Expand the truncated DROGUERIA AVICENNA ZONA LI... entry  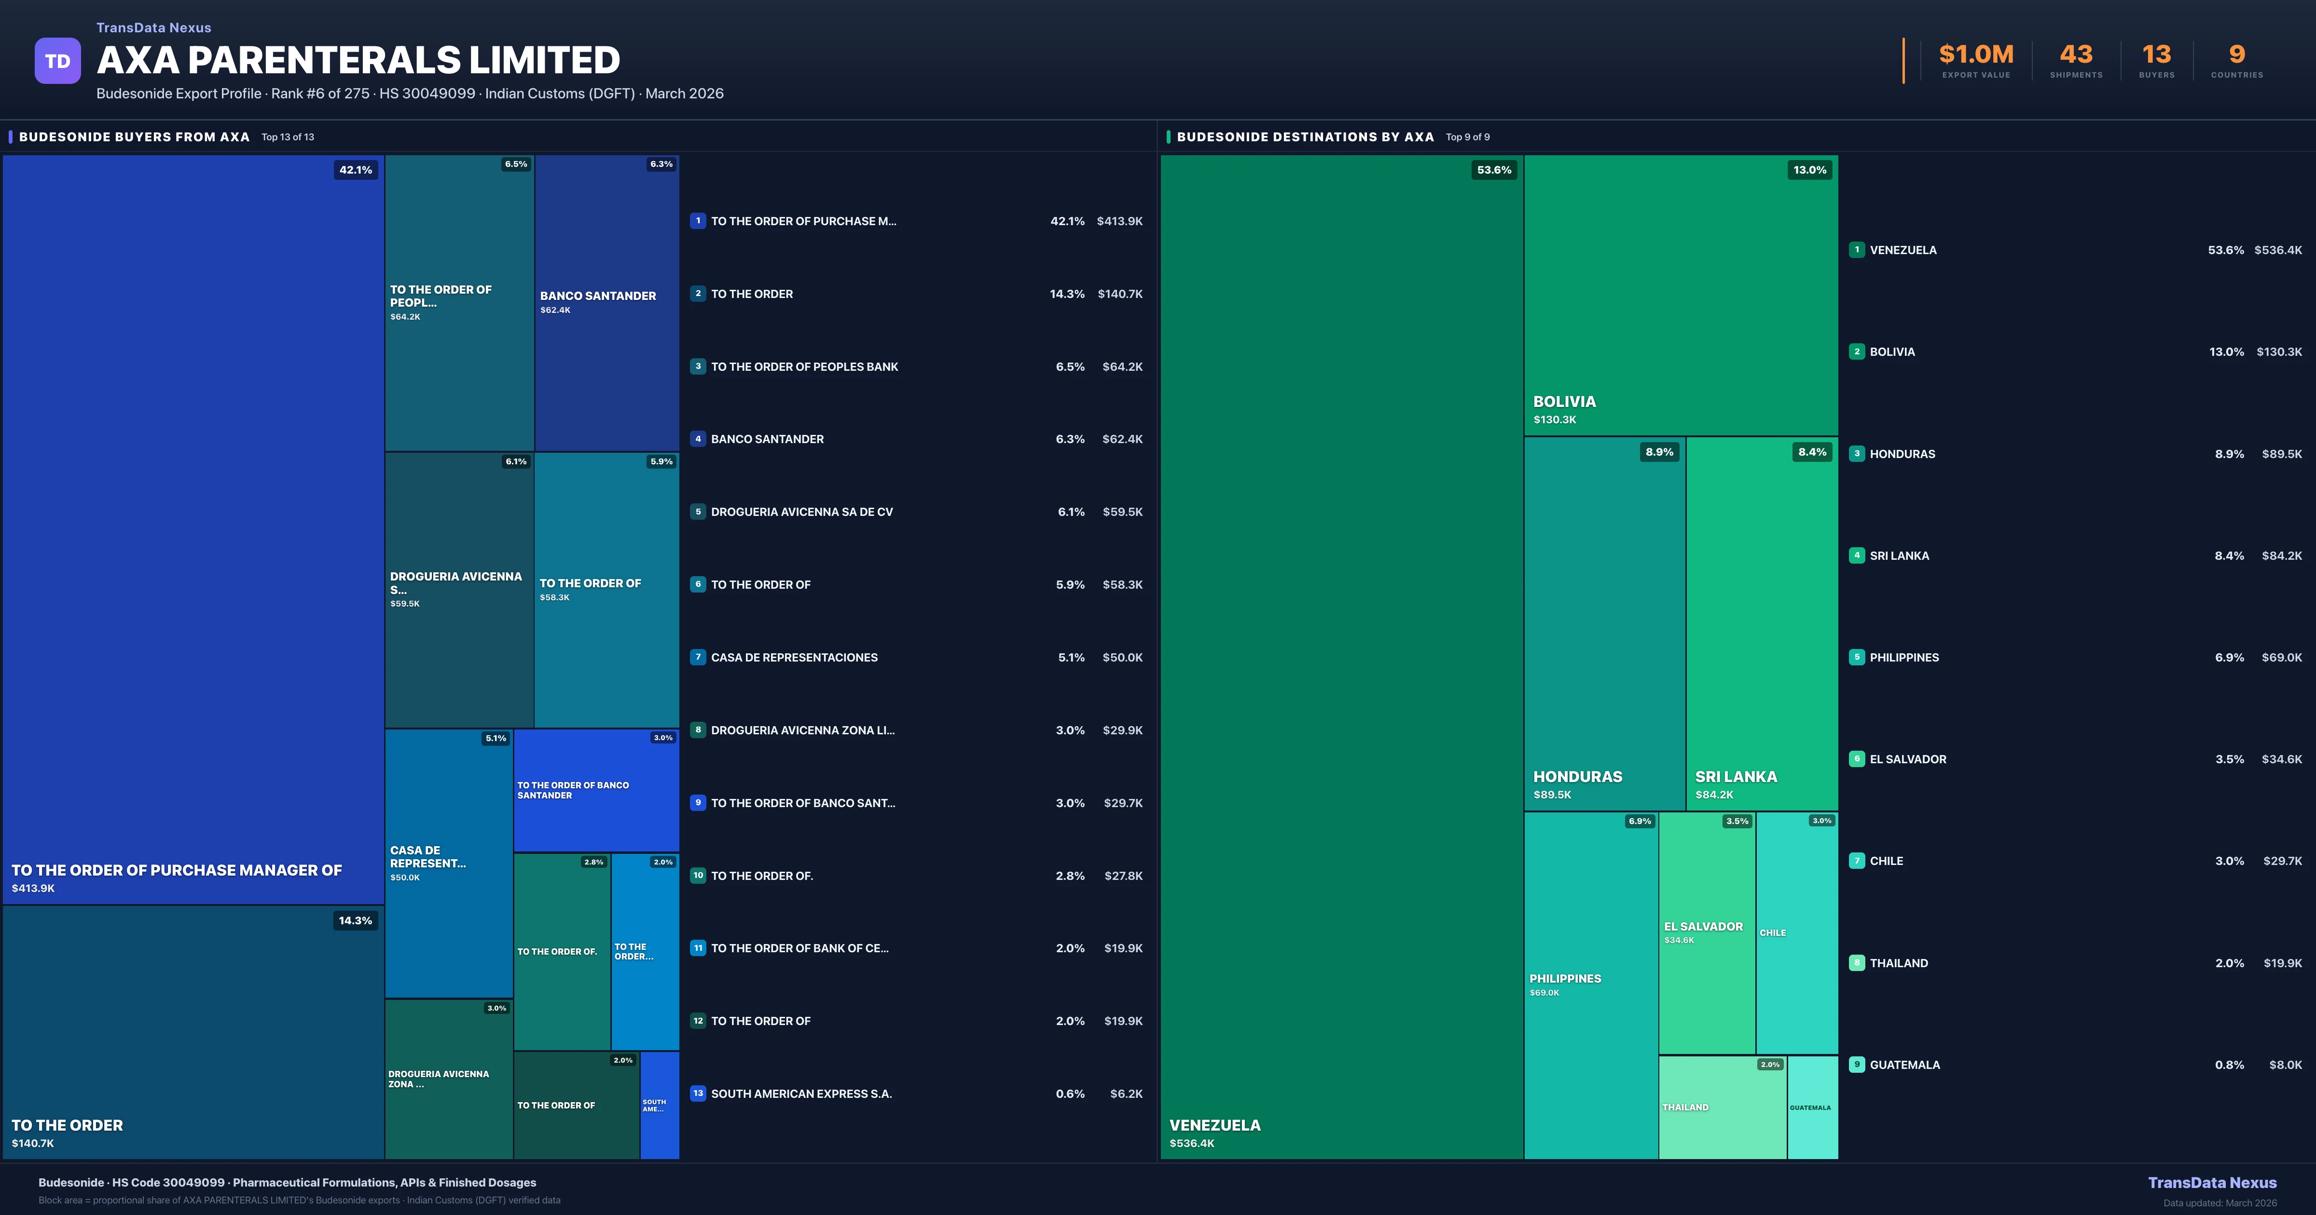pos(803,729)
